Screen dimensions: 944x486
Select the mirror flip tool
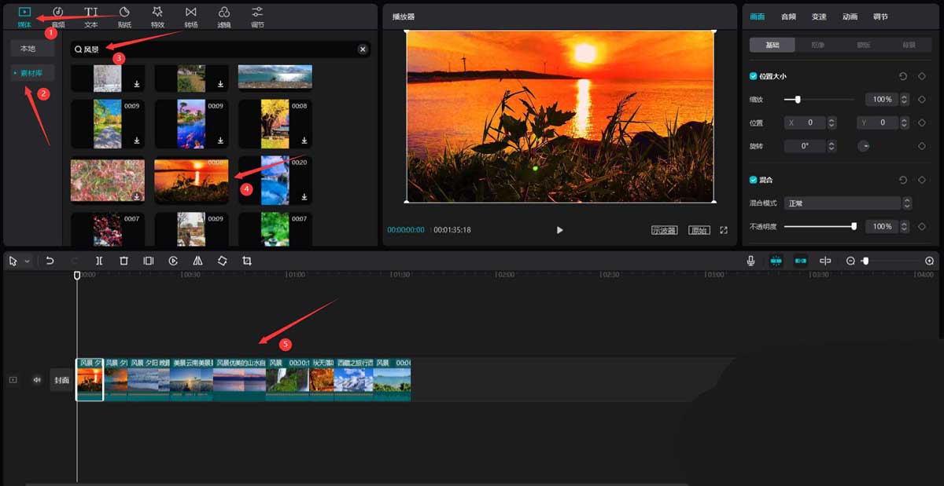click(197, 261)
